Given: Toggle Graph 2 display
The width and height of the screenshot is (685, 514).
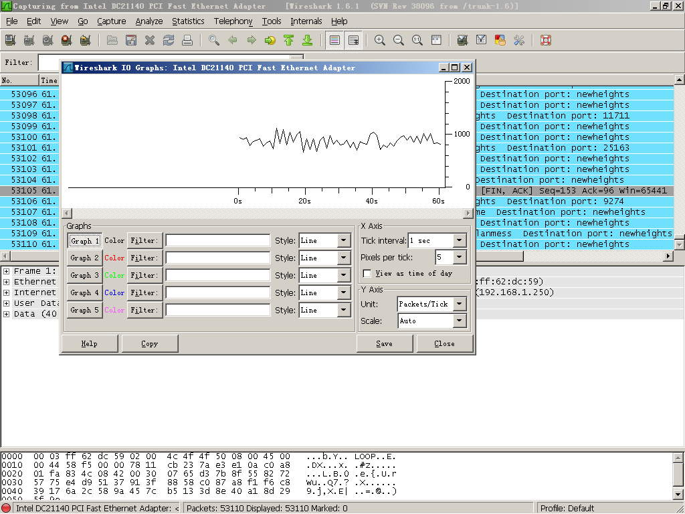Looking at the screenshot, I should coord(85,258).
